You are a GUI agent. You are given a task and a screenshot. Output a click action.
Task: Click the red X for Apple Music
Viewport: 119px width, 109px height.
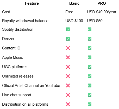click(x=68, y=57)
